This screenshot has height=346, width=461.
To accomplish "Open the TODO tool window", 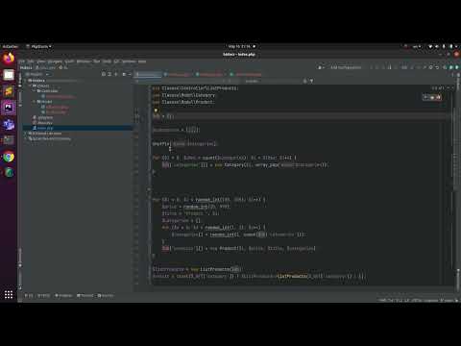I will tap(44, 296).
